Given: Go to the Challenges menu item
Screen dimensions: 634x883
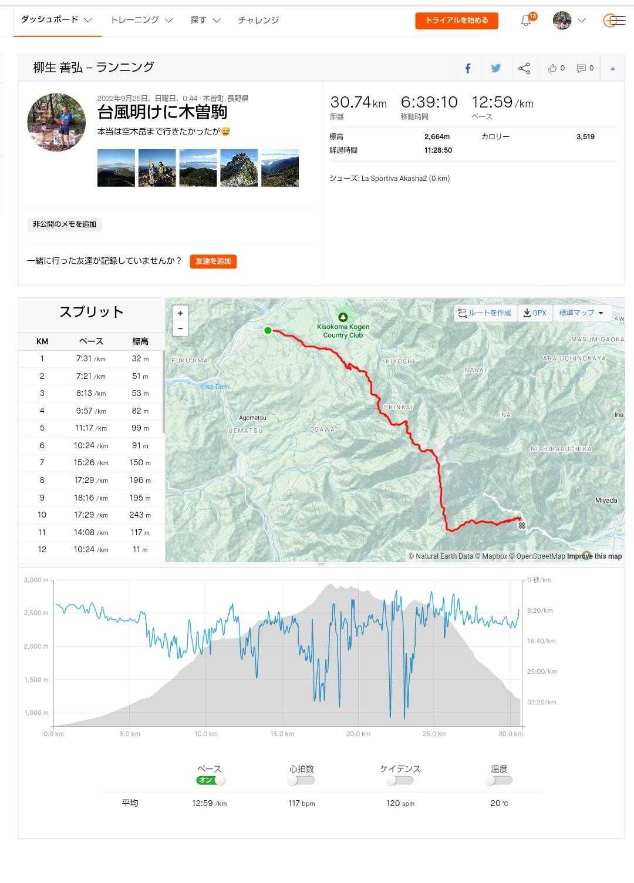Looking at the screenshot, I should pyautogui.click(x=258, y=20).
